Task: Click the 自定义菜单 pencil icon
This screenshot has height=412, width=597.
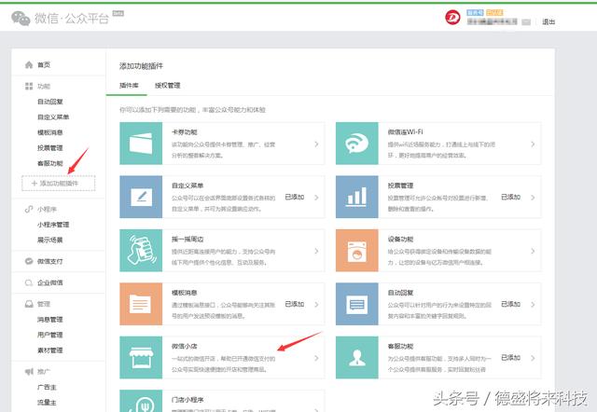Action: [x=143, y=197]
